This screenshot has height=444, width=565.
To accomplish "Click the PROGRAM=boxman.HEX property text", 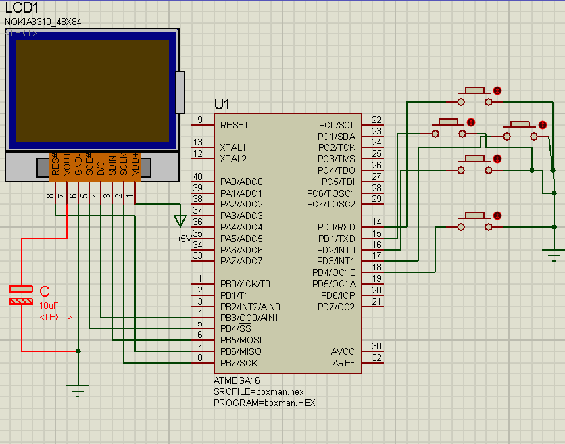I will click(264, 403).
